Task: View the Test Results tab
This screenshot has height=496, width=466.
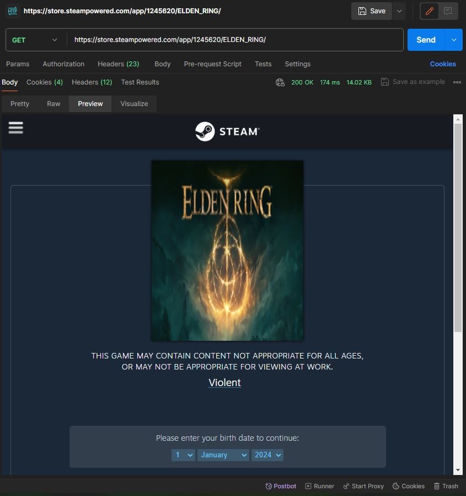Action: click(x=140, y=82)
